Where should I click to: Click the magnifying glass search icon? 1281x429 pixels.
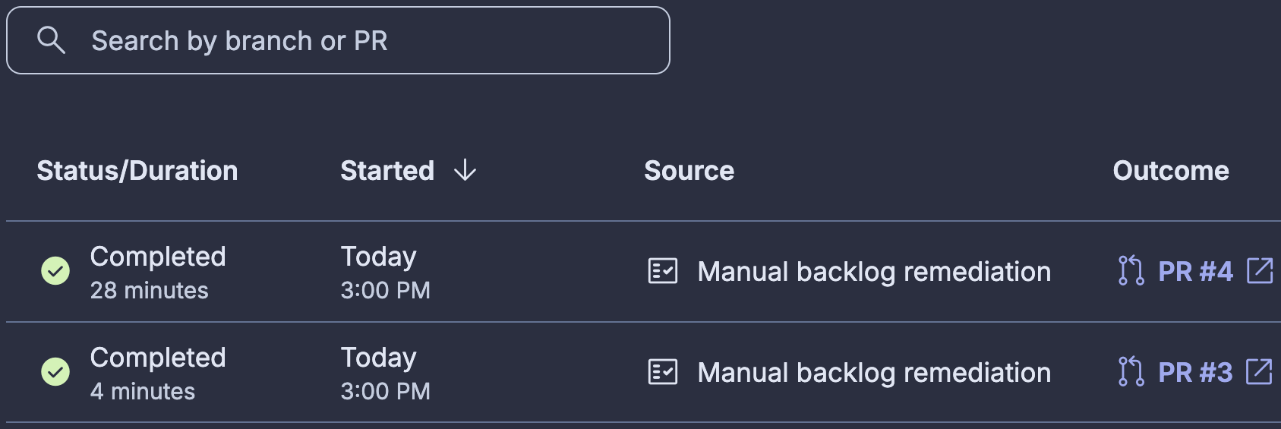coord(51,40)
